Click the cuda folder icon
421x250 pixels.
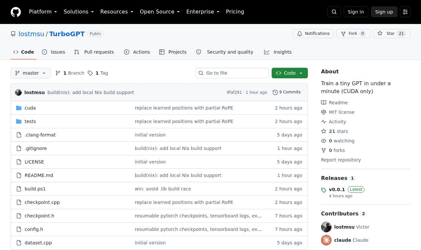click(19, 108)
